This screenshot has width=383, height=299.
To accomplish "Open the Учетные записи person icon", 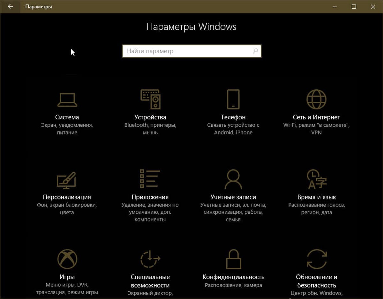I will pyautogui.click(x=233, y=179).
